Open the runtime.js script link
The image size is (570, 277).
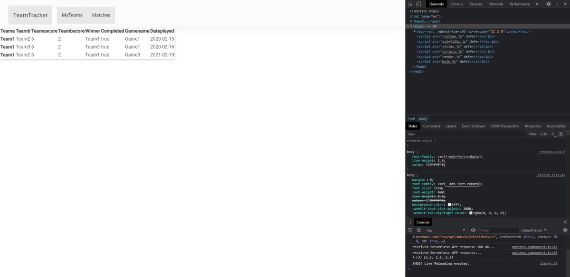point(453,36)
